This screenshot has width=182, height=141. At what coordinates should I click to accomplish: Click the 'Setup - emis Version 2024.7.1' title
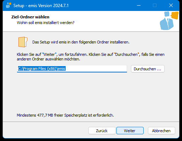point(41,6)
